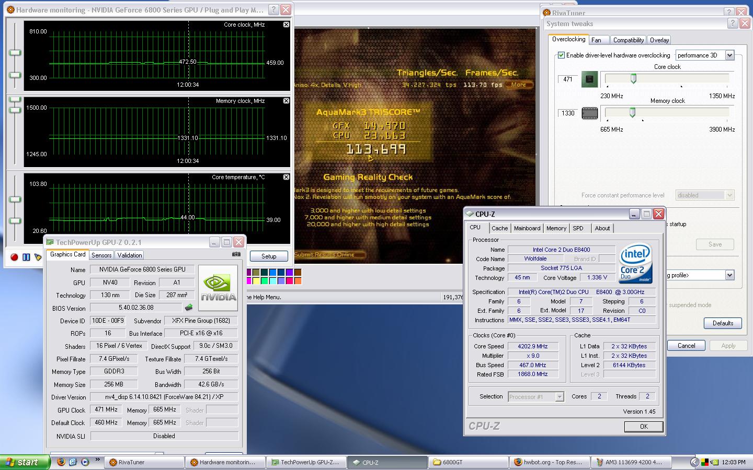Close the Core temperature graph with its X
753x470 pixels.
(x=286, y=177)
